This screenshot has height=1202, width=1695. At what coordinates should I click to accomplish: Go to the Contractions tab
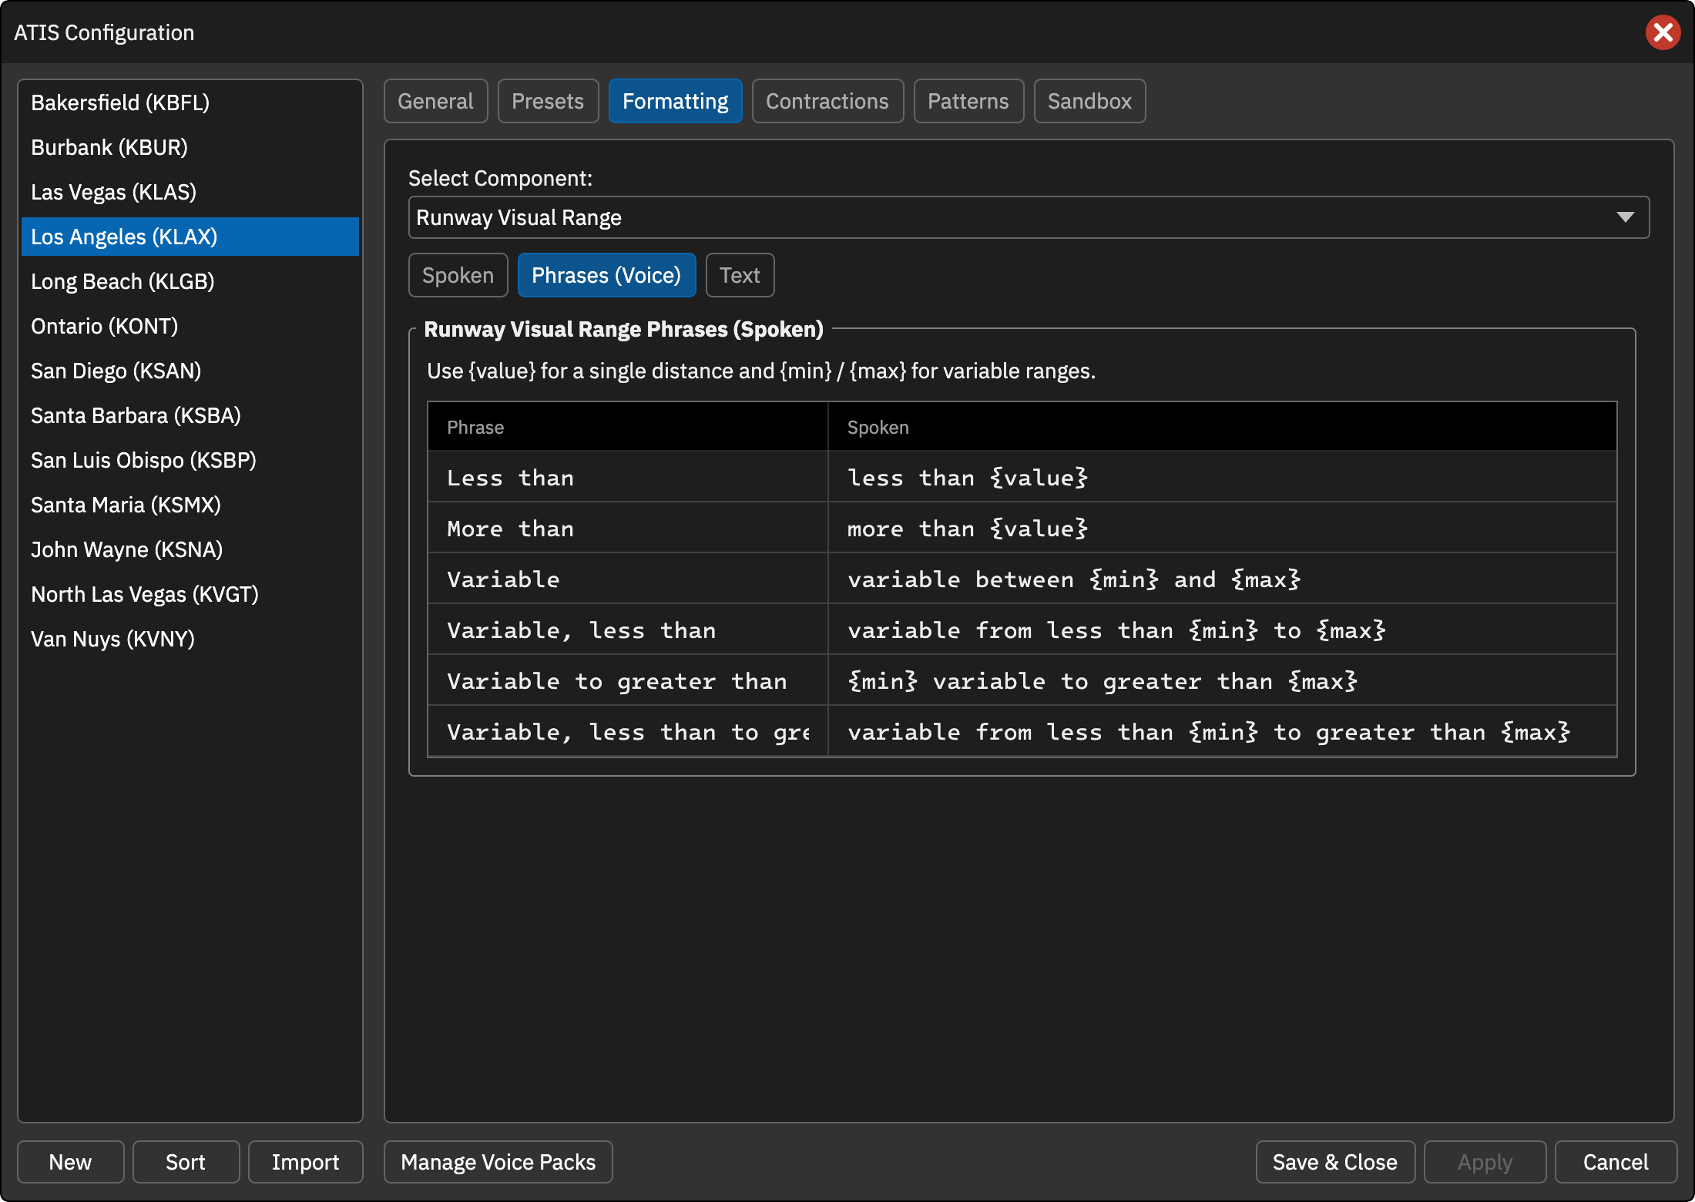tap(827, 101)
